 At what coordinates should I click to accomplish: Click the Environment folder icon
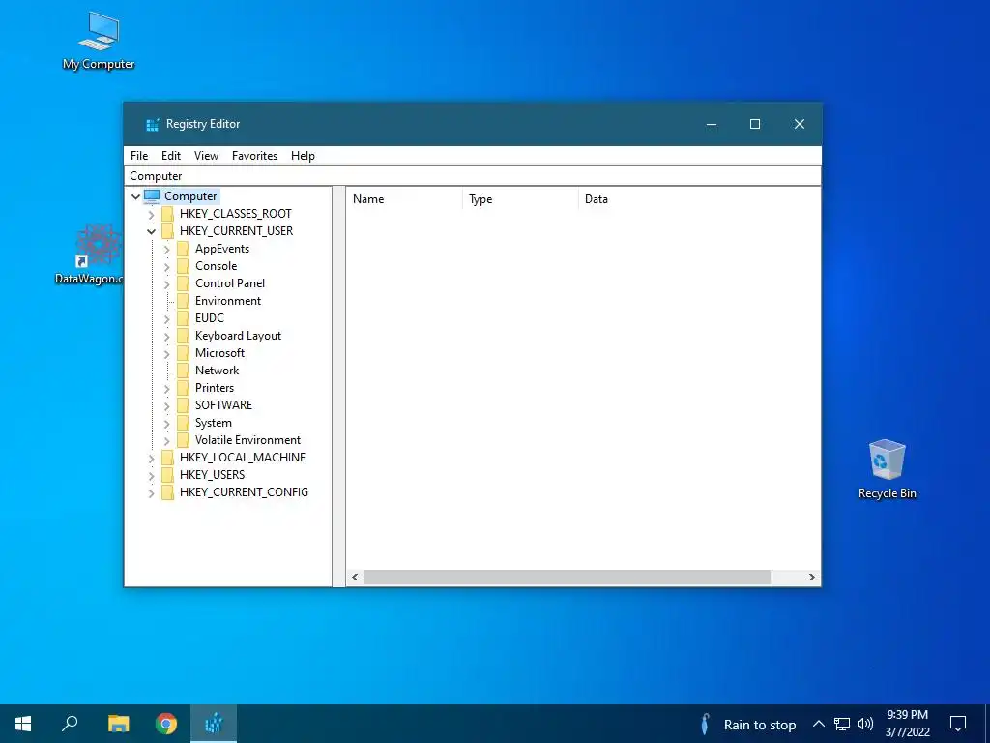(x=183, y=301)
